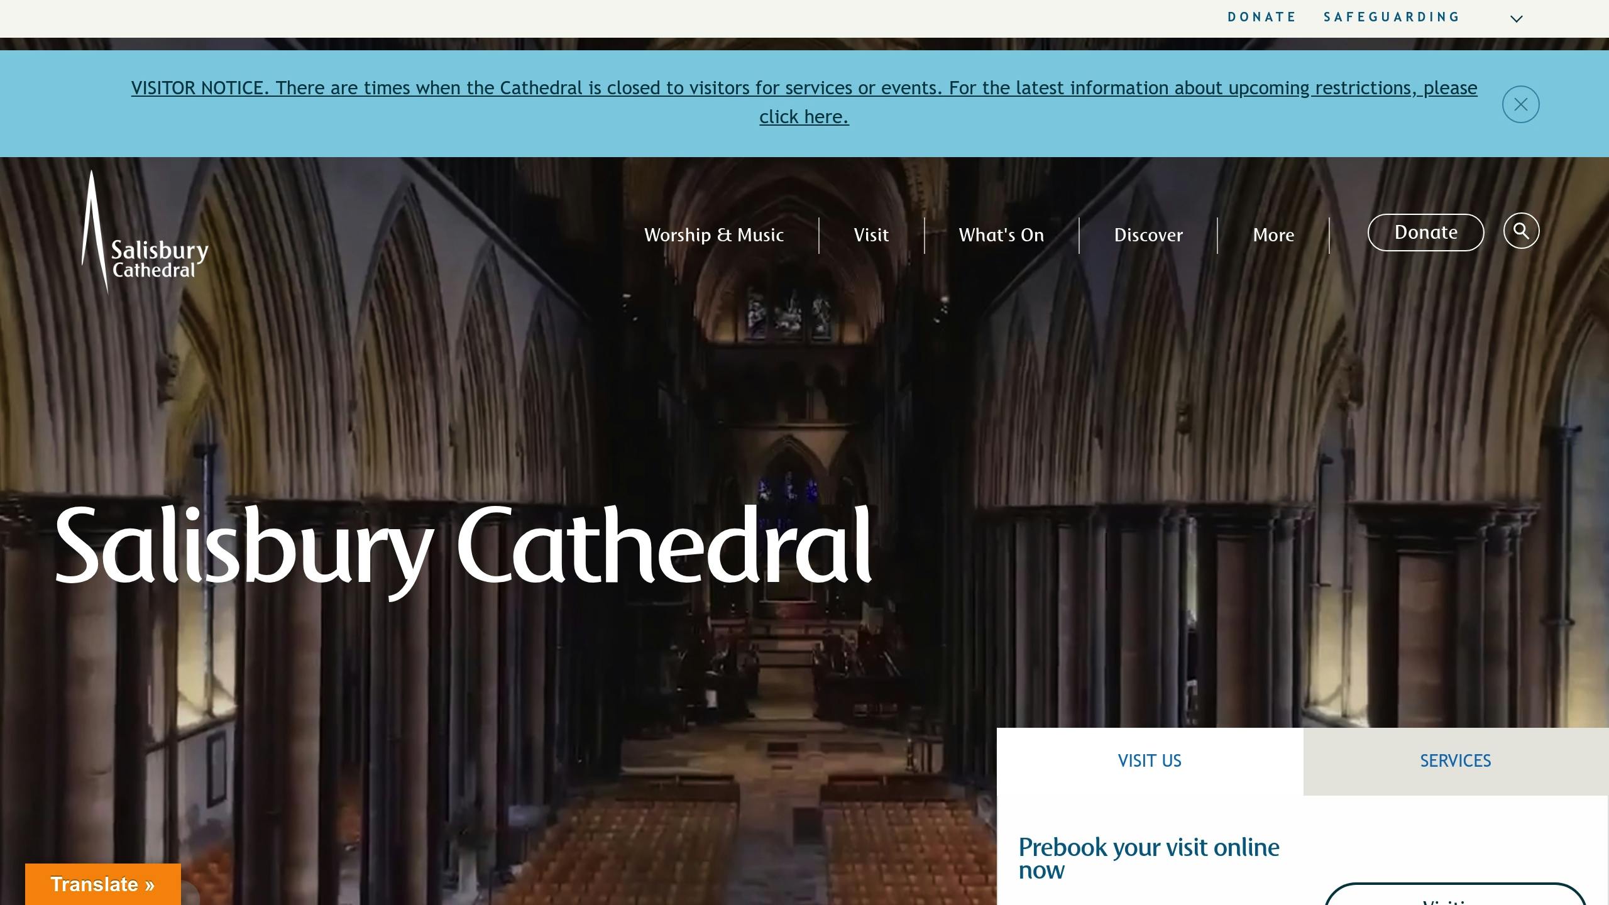Click the outlined Donate button
1609x905 pixels.
coord(1425,233)
